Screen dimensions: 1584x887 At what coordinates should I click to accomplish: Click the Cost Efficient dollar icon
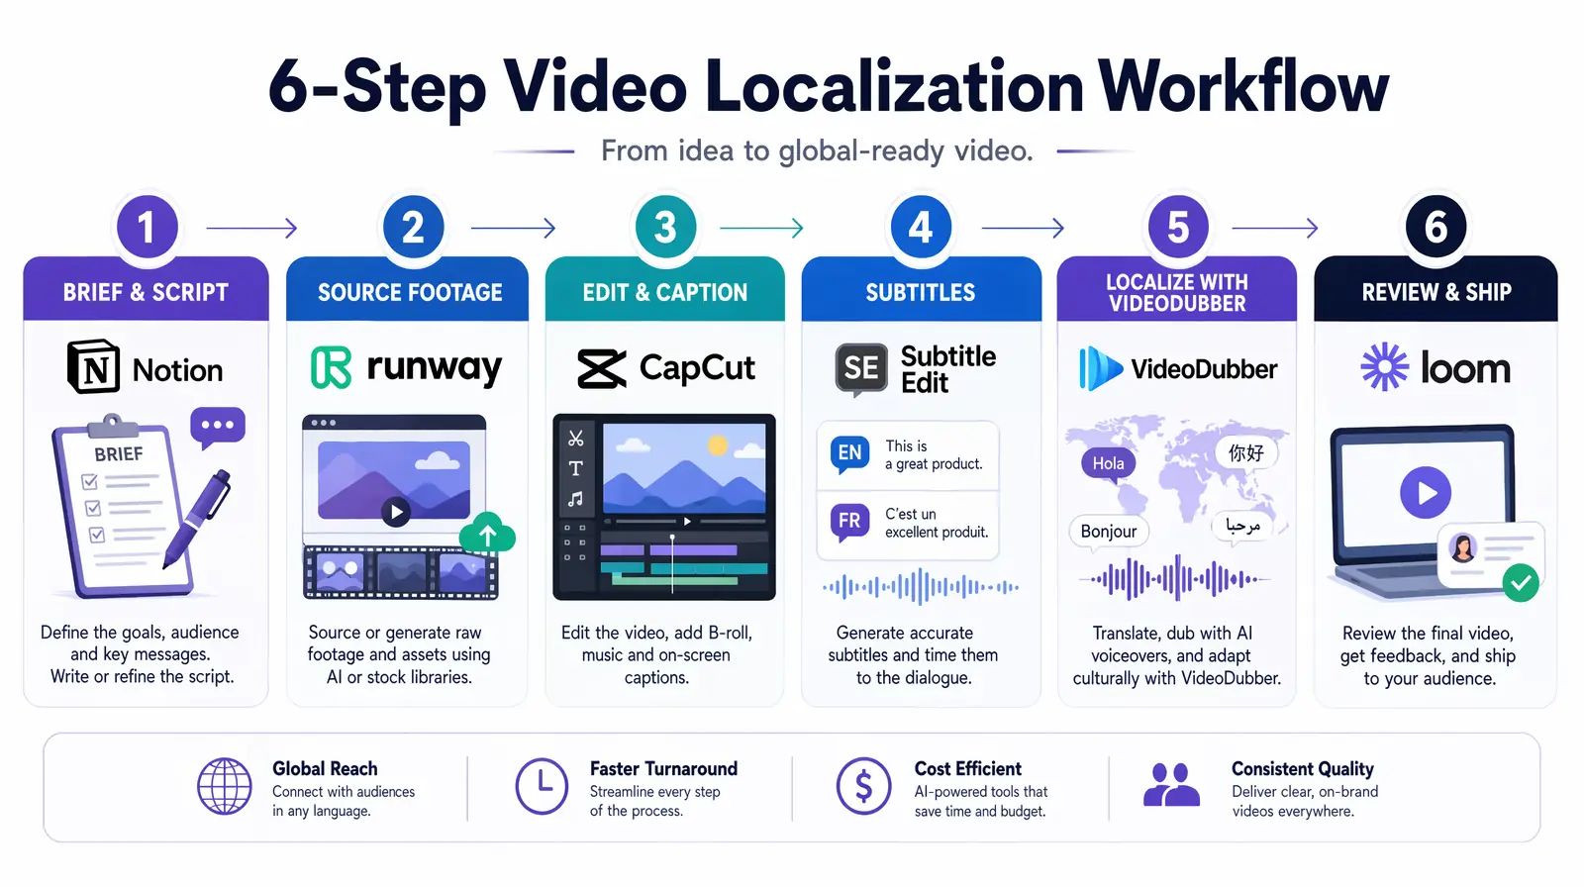pyautogui.click(x=863, y=787)
